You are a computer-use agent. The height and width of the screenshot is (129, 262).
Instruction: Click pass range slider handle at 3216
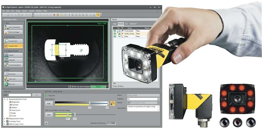pyautogui.click(x=75, y=115)
